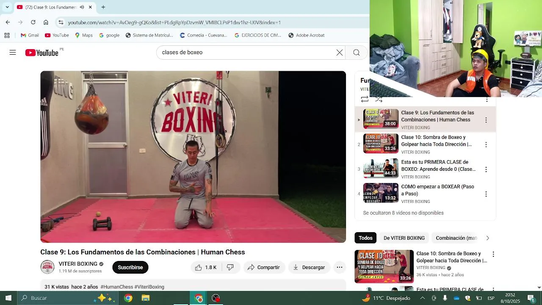Toggle playlist shuffle

[379, 100]
